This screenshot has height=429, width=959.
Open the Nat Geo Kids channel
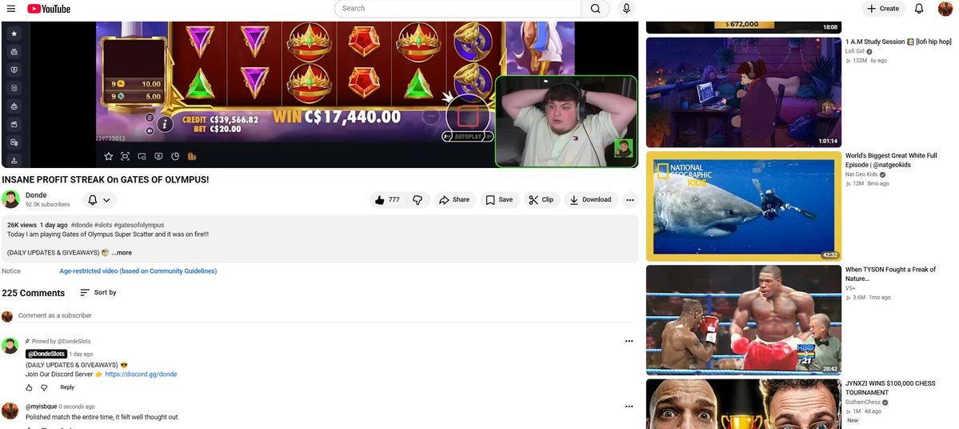coord(861,174)
